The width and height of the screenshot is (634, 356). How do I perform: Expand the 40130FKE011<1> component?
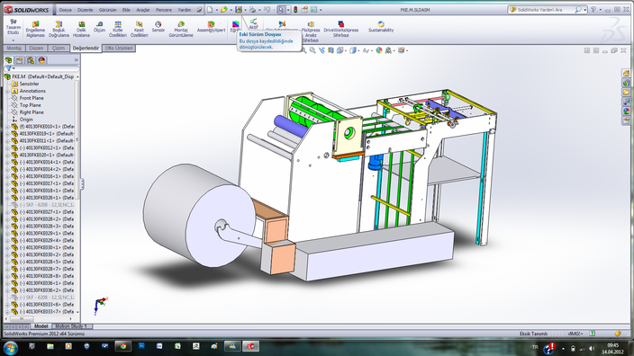pos(7,141)
